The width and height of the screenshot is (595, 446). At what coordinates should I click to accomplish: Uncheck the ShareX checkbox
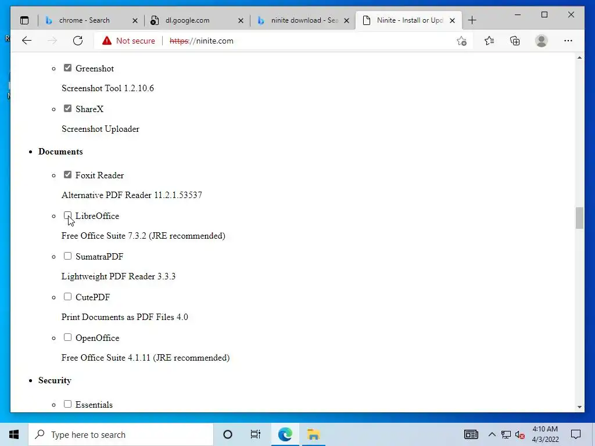coord(67,109)
